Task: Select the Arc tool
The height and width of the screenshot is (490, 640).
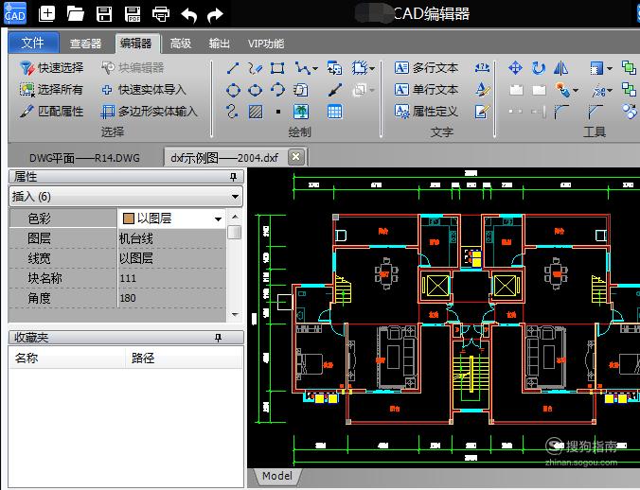Action: (x=277, y=90)
